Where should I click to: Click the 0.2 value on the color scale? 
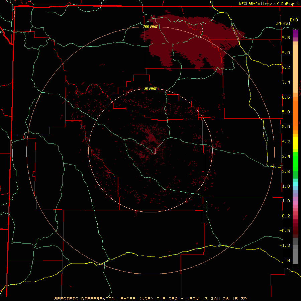tap(286, 216)
